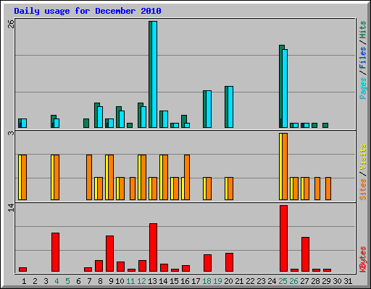
Task: Click the orange visits bar for day 25
Action: 285,166
